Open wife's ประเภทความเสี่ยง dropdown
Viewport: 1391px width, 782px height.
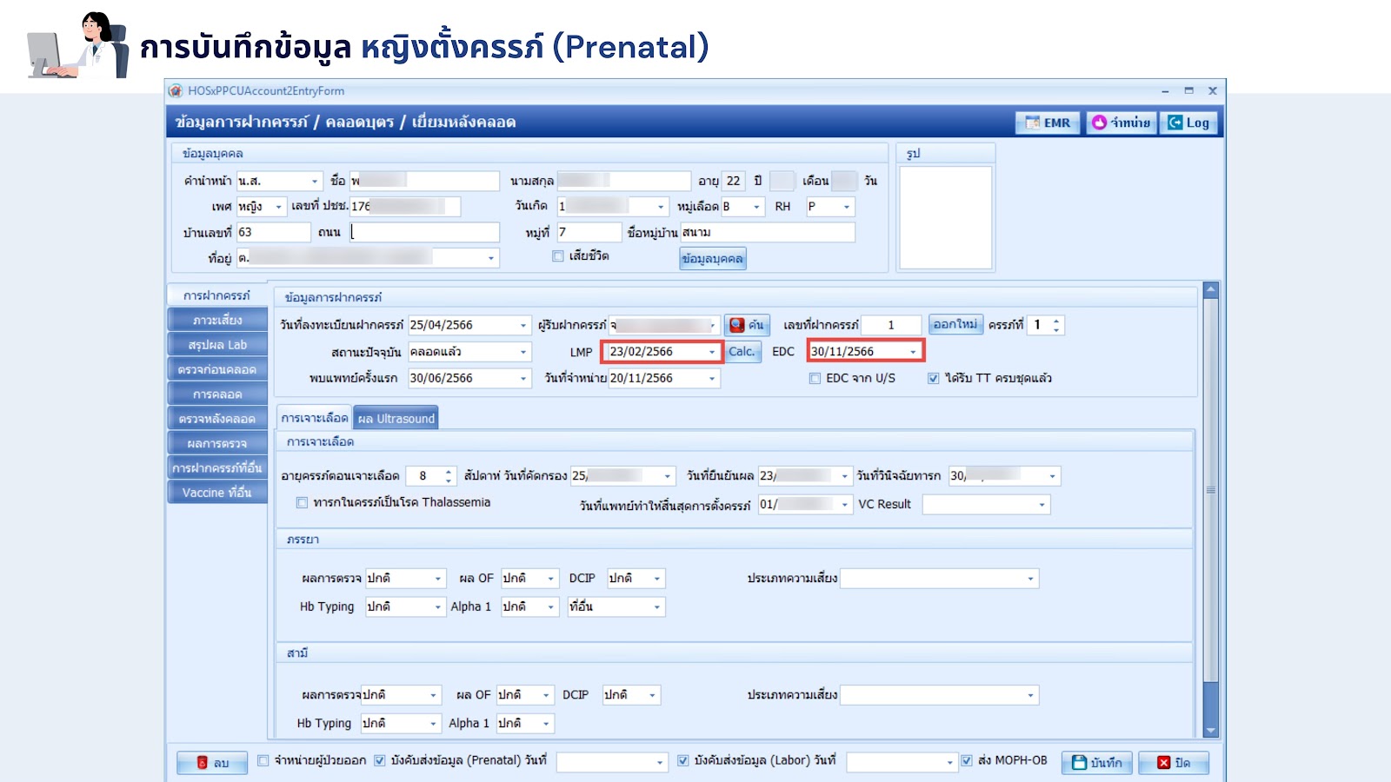tap(1030, 579)
